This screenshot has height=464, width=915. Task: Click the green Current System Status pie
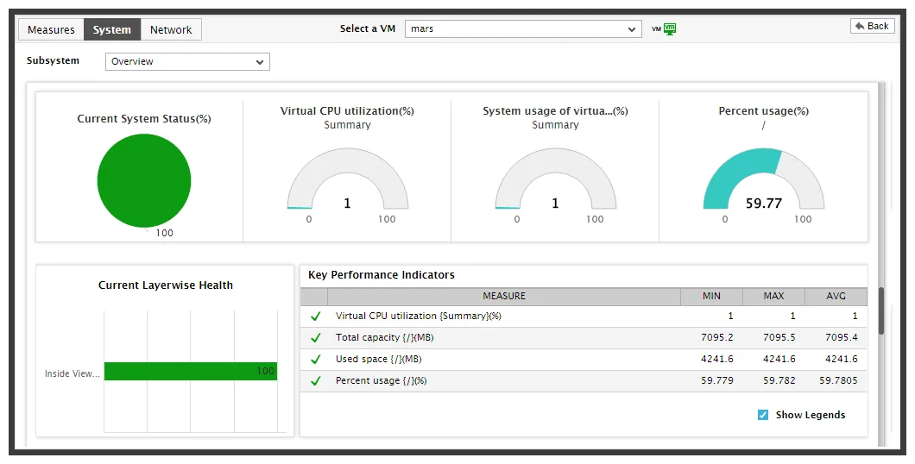coord(144,181)
